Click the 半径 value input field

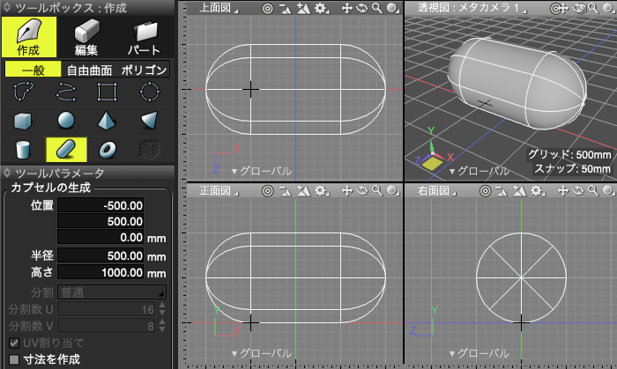tap(100, 255)
